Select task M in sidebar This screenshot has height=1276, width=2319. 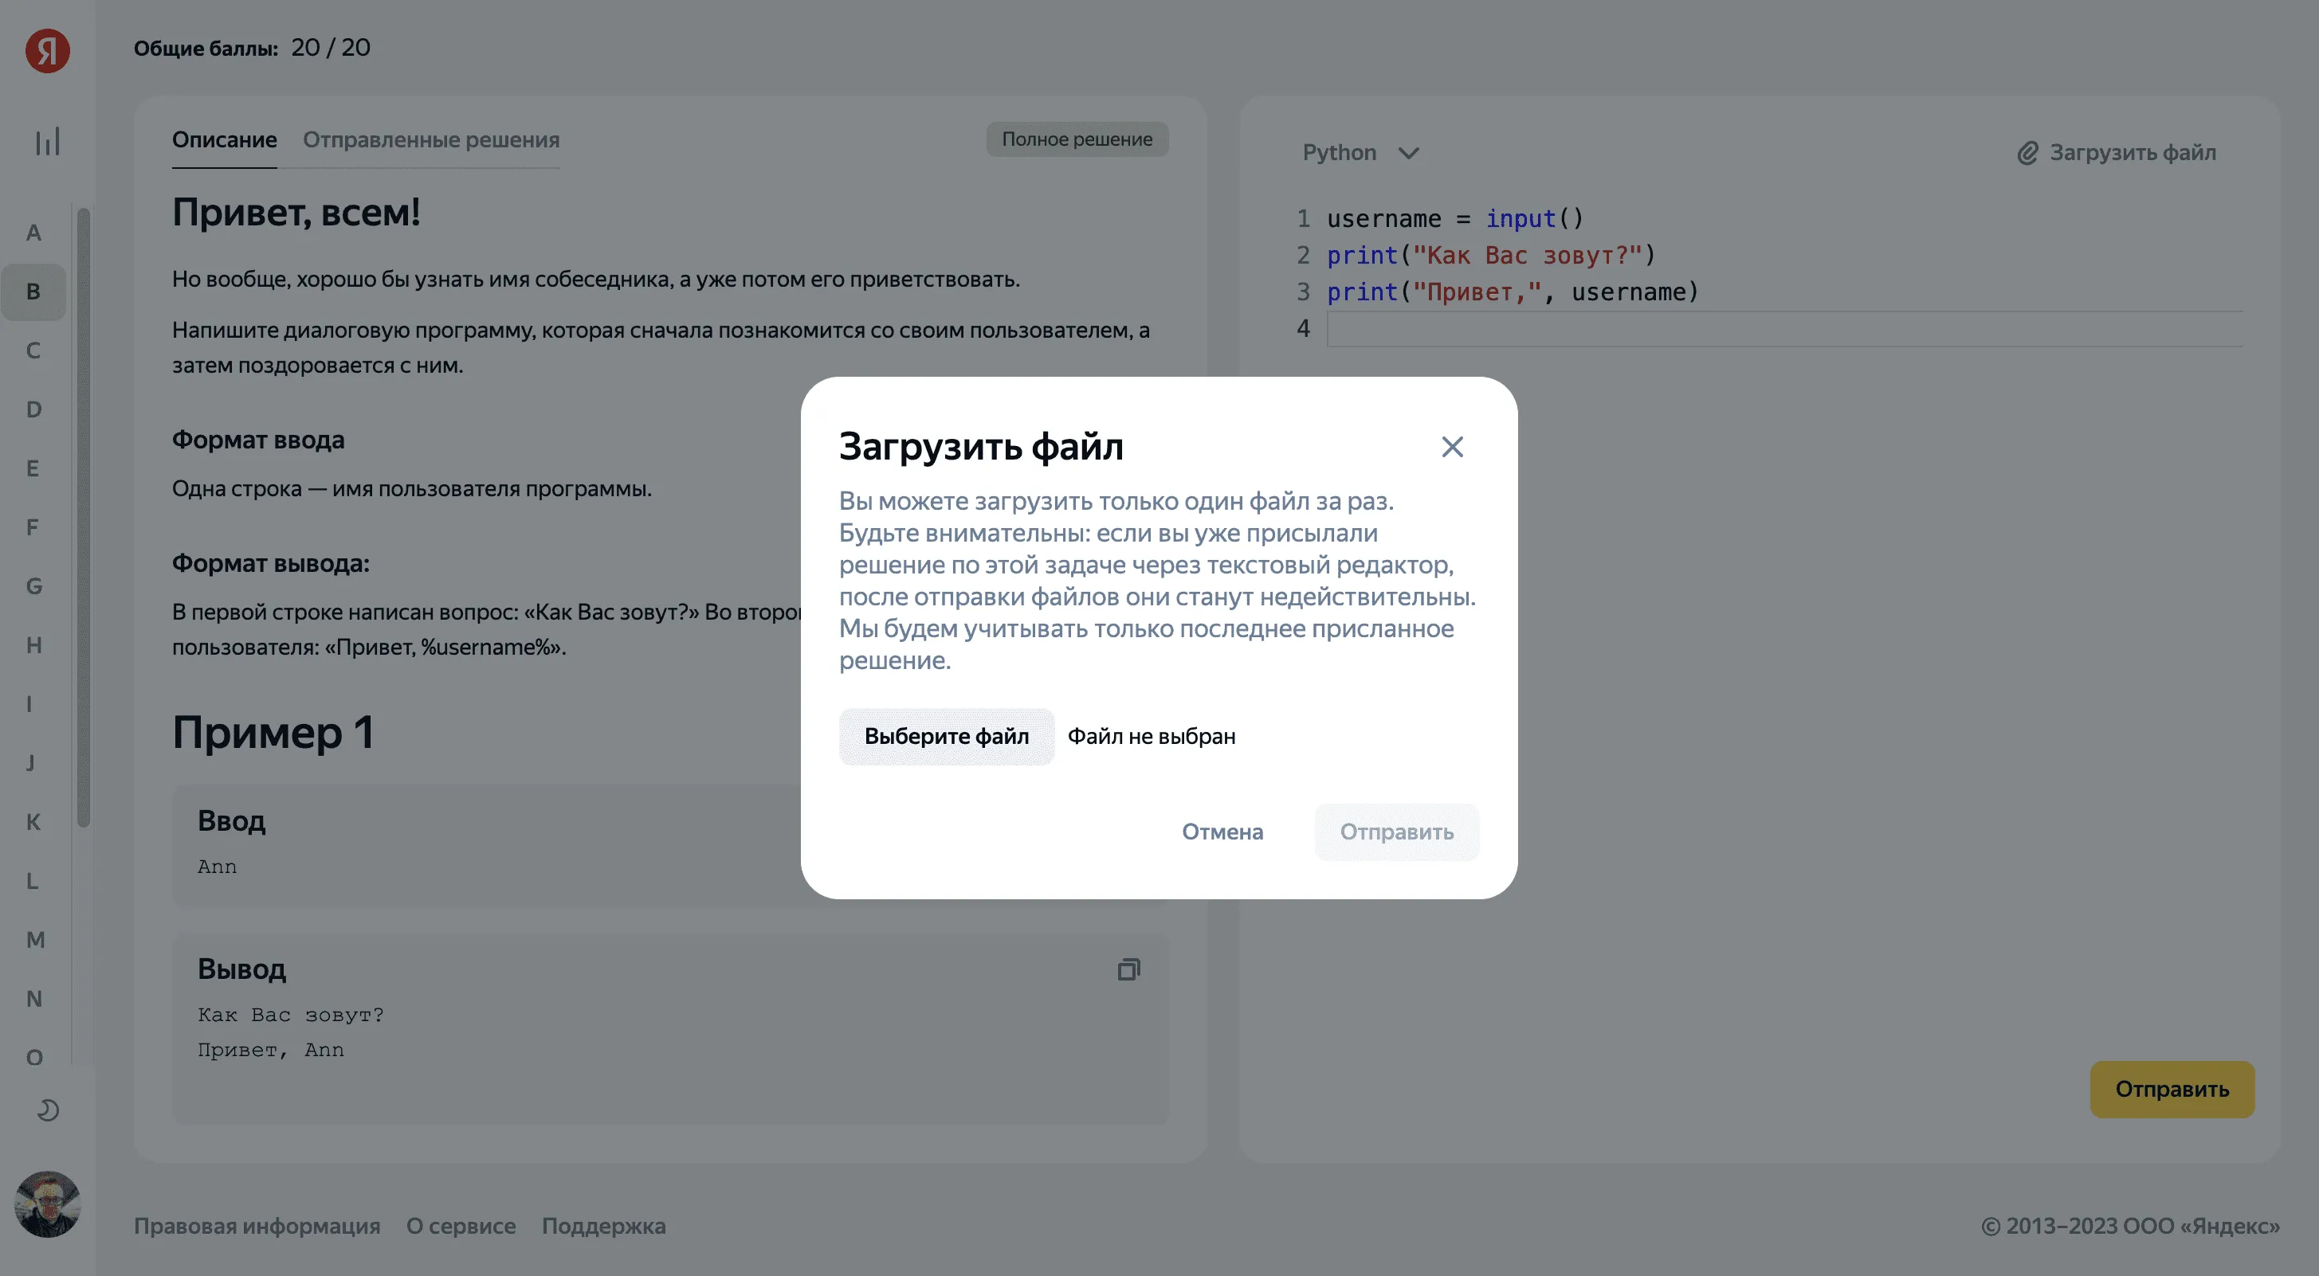(x=33, y=941)
